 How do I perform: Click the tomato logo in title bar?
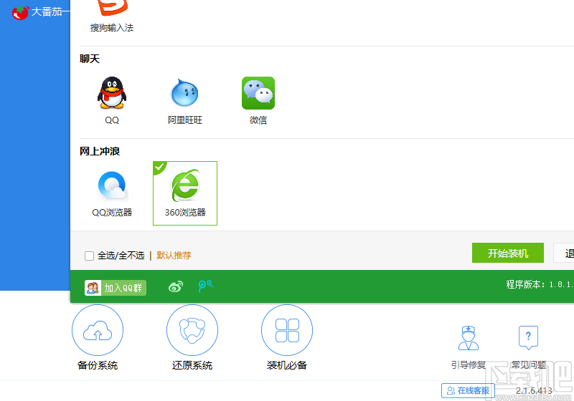point(20,12)
